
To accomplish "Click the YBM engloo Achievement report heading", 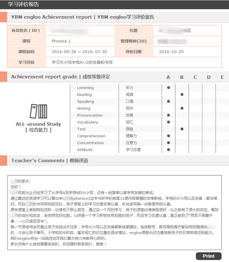I will click(83, 17).
